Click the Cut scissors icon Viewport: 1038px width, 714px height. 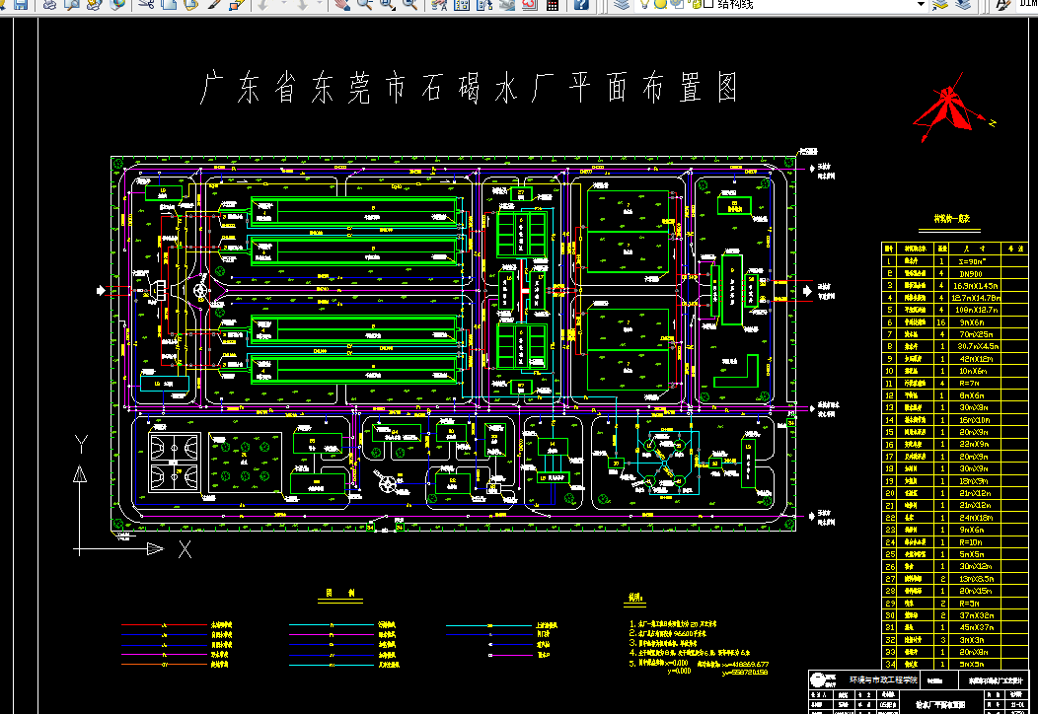pos(146,4)
